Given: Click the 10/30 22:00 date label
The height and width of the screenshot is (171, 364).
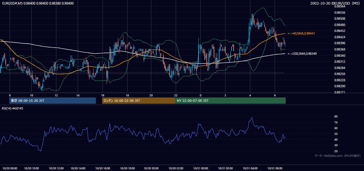Looking at the screenshot, I should (x=176, y=168).
